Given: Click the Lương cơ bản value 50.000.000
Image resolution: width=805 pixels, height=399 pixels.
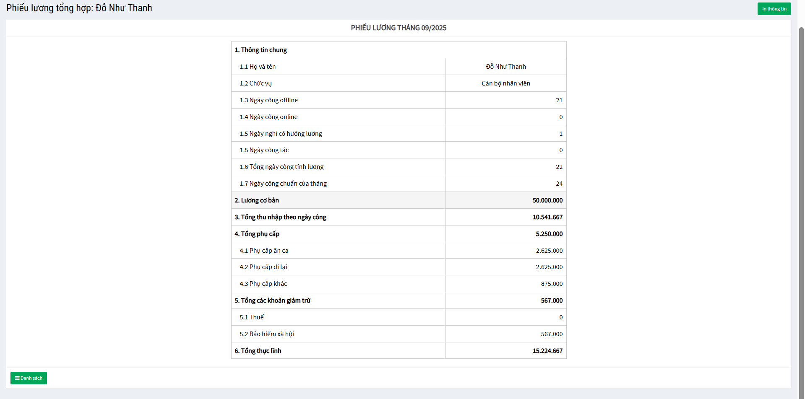Looking at the screenshot, I should [547, 200].
